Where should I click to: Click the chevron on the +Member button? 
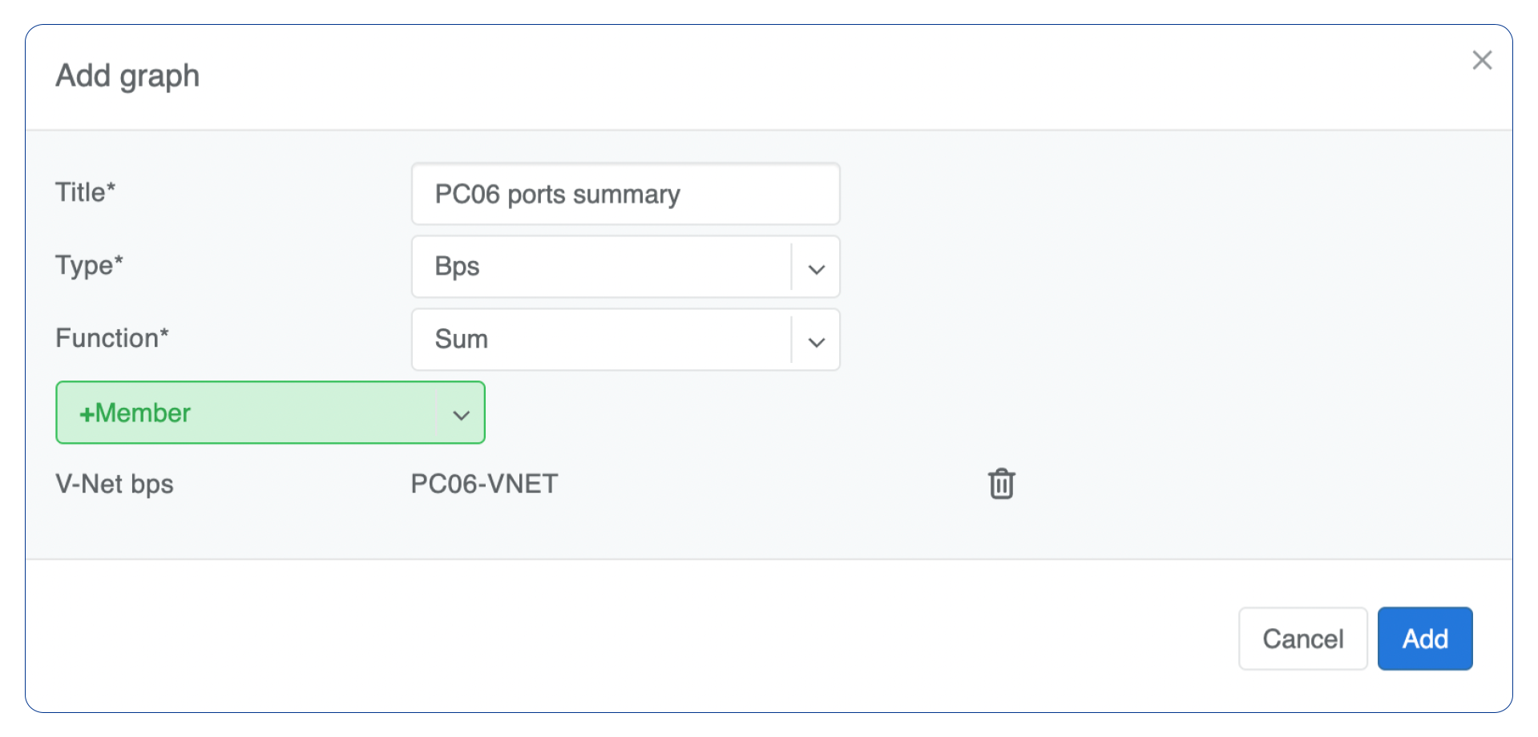coord(461,414)
